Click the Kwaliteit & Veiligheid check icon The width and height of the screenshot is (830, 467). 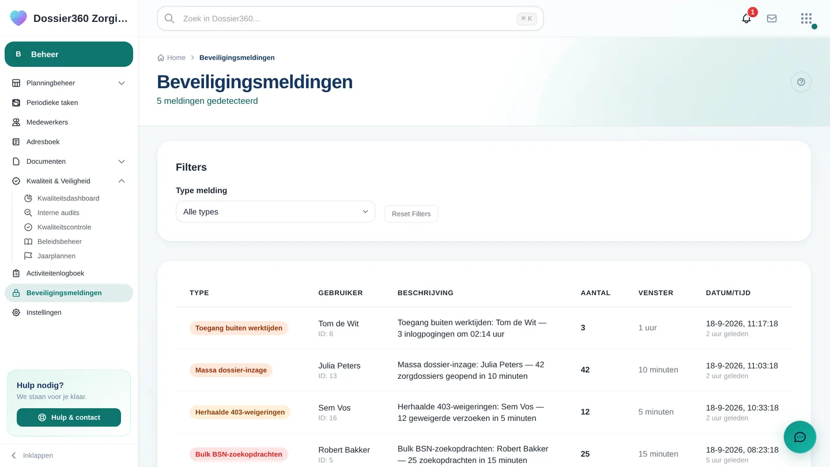[16, 181]
